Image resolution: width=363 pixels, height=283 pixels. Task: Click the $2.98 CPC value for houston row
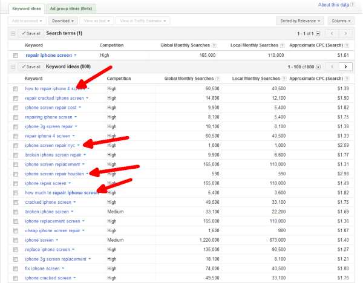[x=343, y=174]
